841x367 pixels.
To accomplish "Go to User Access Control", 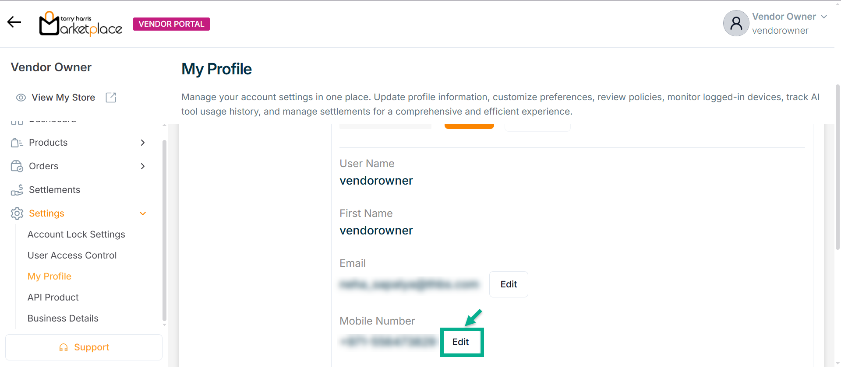I will 72,255.
